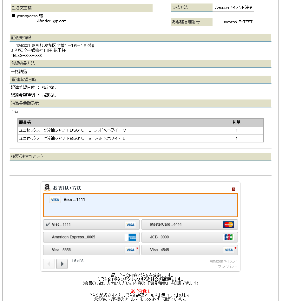
Task: Click the previous page arrow for cards
Action: (49, 264)
